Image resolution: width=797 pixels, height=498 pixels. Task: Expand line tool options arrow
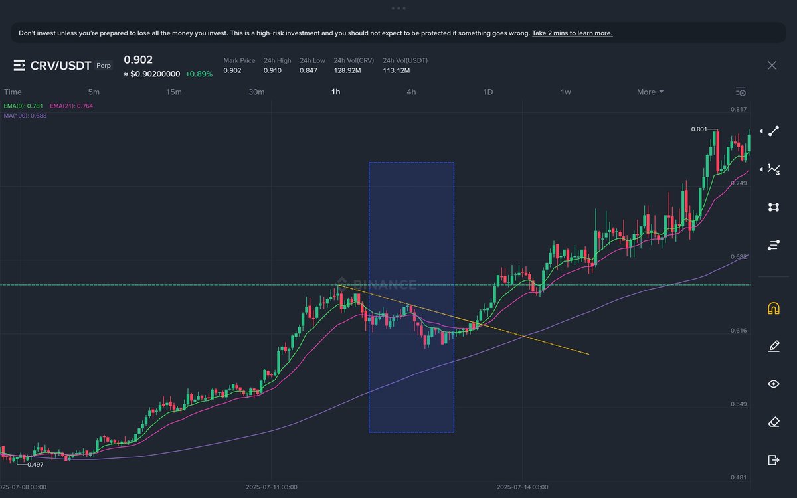pyautogui.click(x=761, y=131)
